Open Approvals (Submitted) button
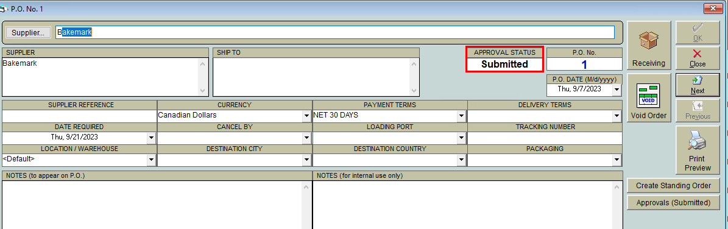Screen dimensions: 728x229 click(673, 203)
